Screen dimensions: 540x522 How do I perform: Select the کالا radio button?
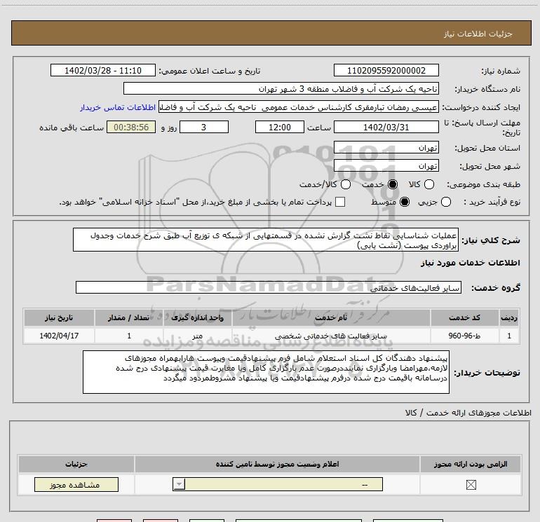(428, 184)
